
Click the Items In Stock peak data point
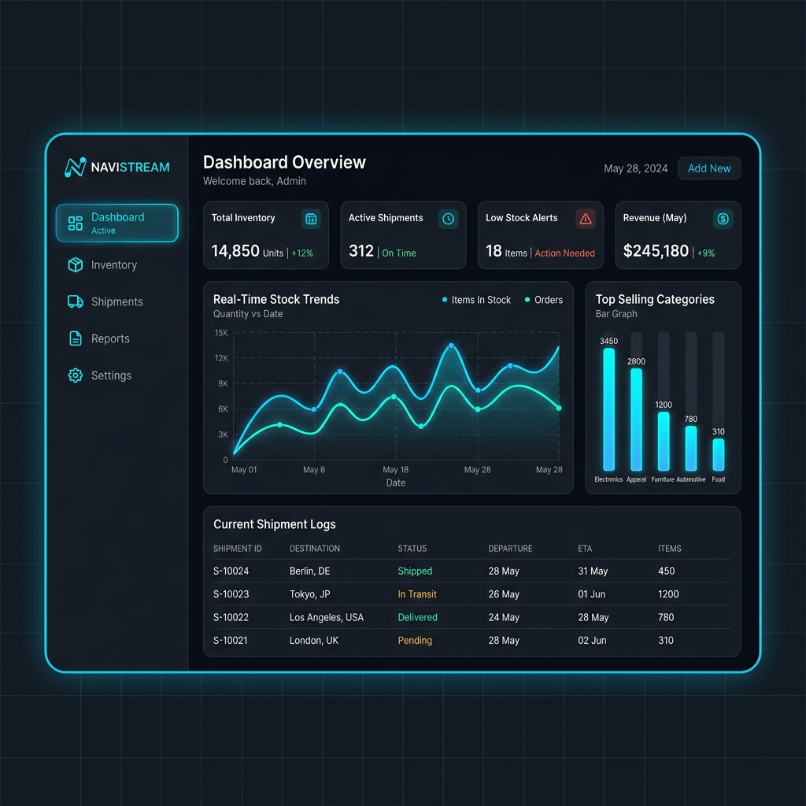(451, 346)
